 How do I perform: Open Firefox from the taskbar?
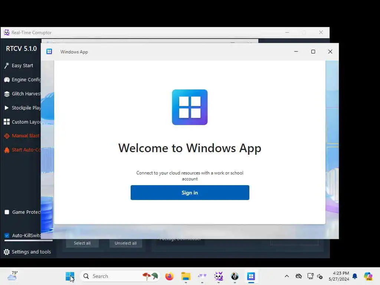pos(169,276)
